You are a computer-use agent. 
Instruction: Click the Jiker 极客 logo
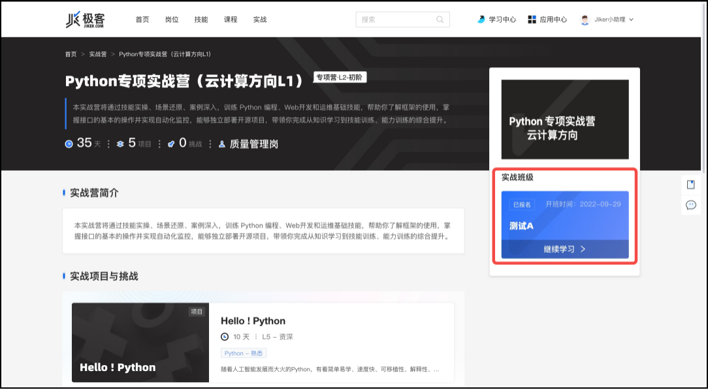coord(86,20)
